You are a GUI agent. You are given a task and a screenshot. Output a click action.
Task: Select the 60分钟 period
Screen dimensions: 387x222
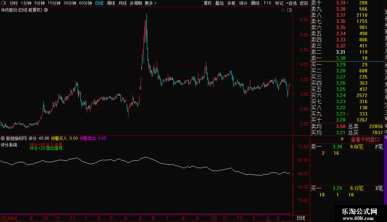86,3
